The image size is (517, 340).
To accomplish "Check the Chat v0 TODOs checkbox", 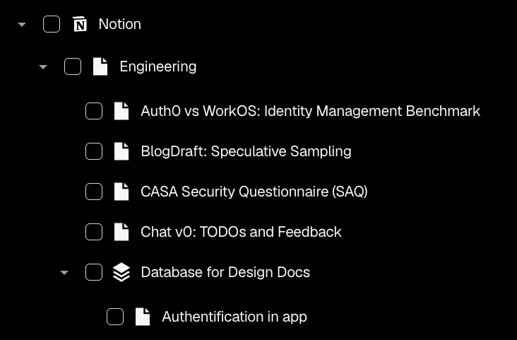I will [x=94, y=232].
